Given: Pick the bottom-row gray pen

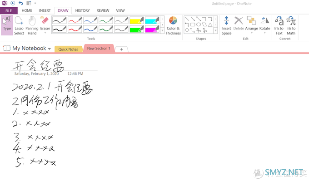Looking at the screenshot, I should 121,29.
